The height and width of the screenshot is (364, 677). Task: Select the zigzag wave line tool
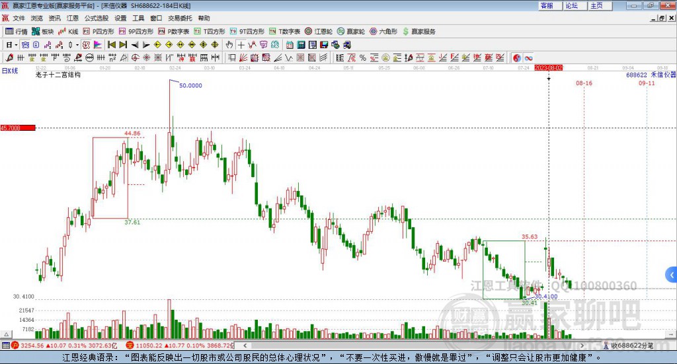coord(289,57)
